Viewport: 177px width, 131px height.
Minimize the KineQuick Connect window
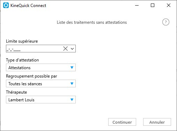(x=137, y=5)
